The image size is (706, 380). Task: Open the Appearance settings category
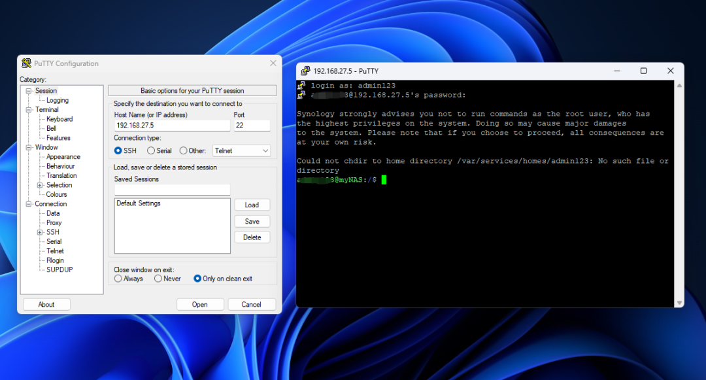63,157
